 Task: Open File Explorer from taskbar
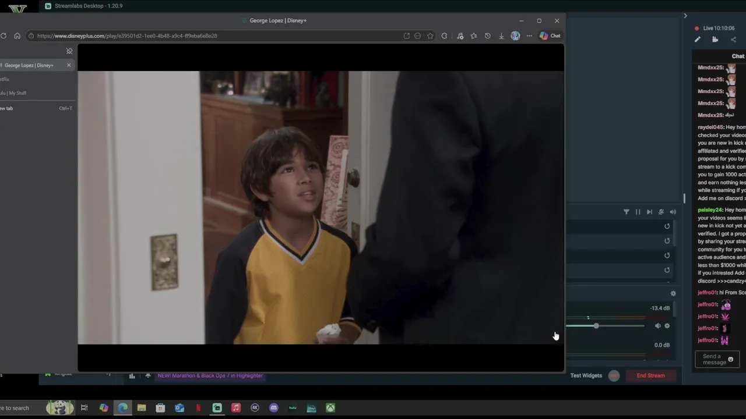click(142, 408)
